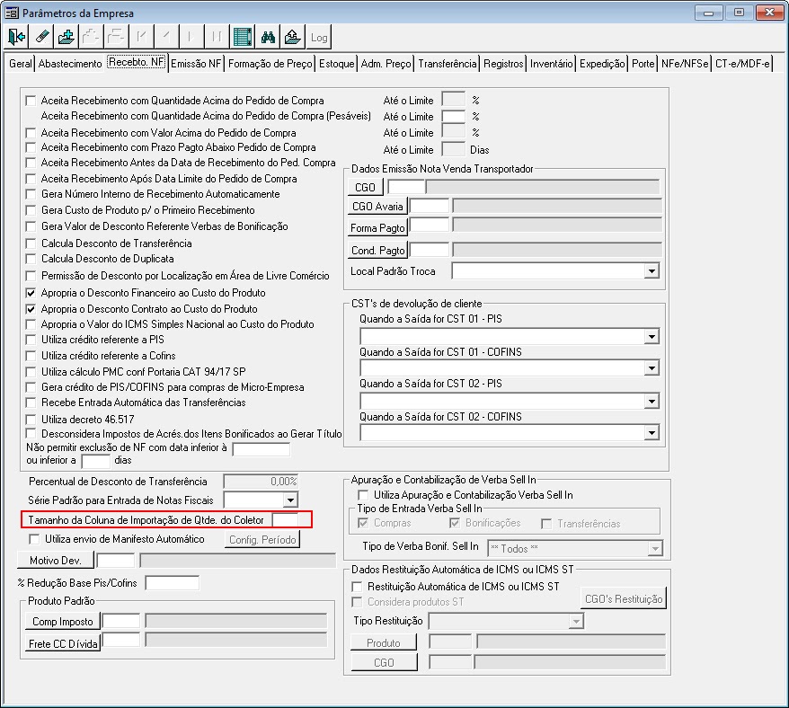
Task: Enable Aceita Recebimento com Valor Acima do Pedido
Action: coord(31,133)
